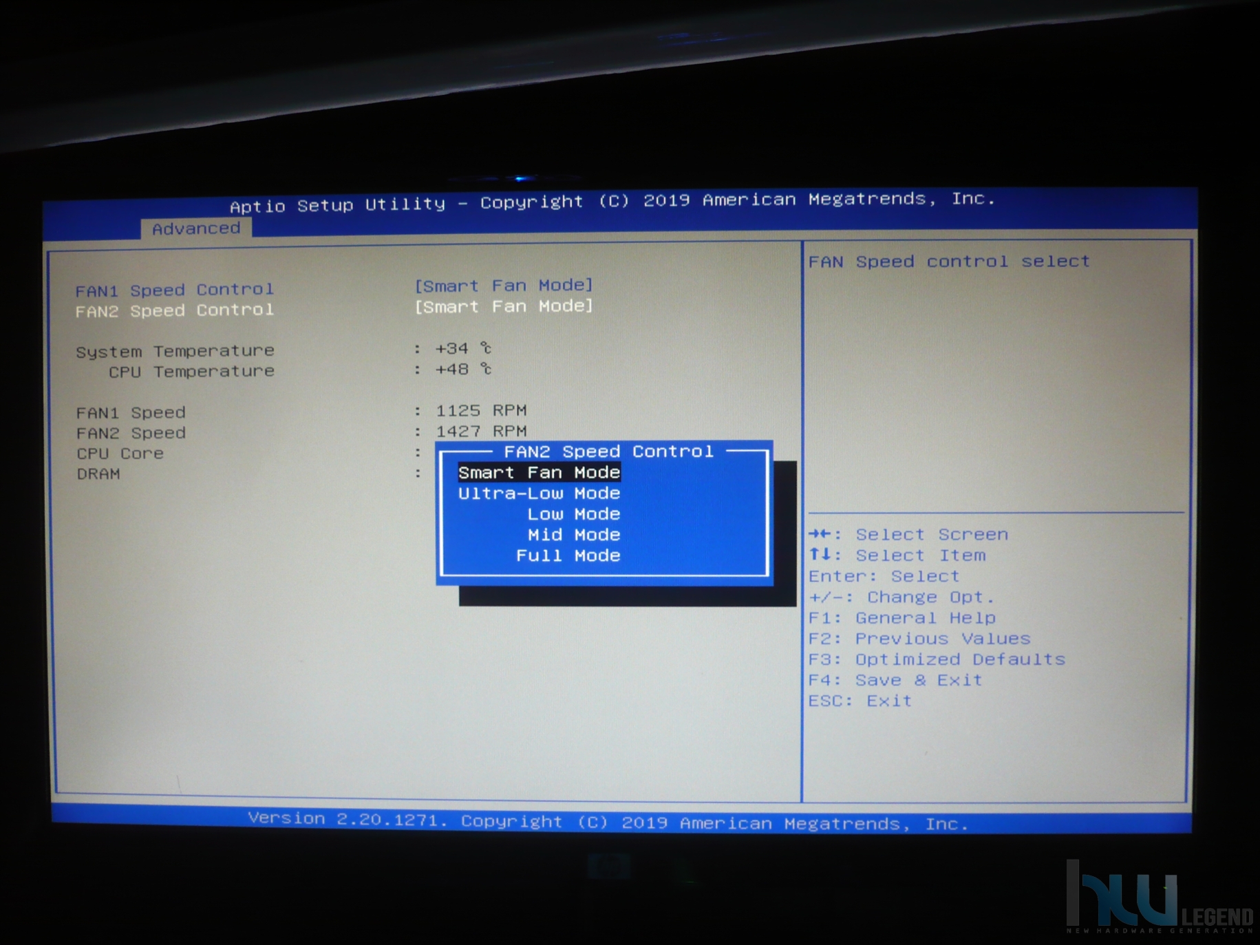Click the +48 °C CPU temperature value
1260x945 pixels.
[463, 369]
